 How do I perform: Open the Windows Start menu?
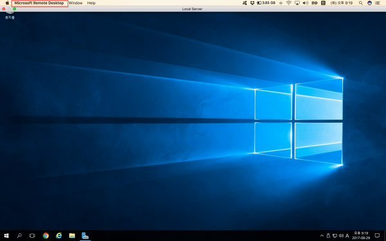(x=6, y=236)
